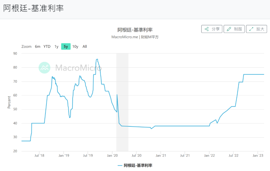The width and height of the screenshot is (270, 171).
Task: Click the centered chart title 阿根廷-基準利率
Action: (x=135, y=30)
